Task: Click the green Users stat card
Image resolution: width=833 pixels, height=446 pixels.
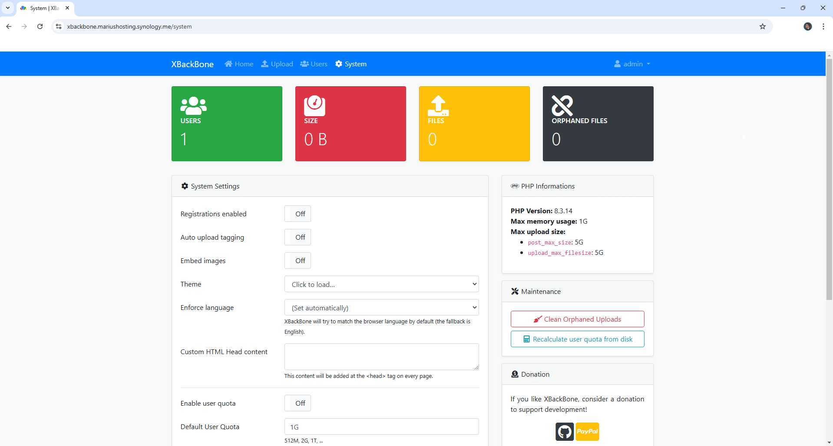Action: (227, 124)
